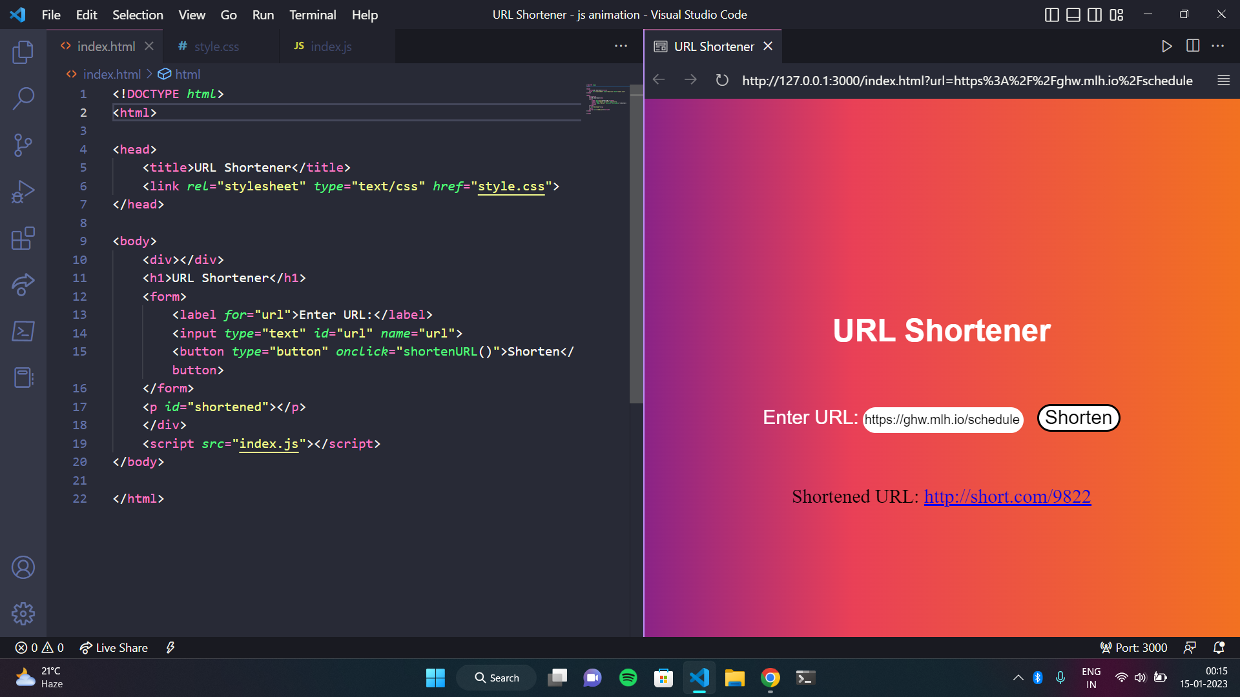
Task: Open the Explorer panel icon
Action: coord(23,52)
